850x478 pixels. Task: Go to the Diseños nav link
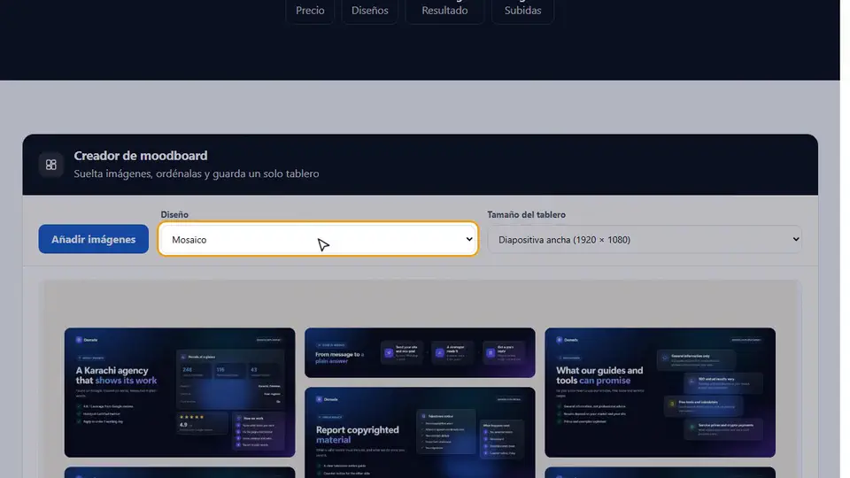pyautogui.click(x=370, y=11)
